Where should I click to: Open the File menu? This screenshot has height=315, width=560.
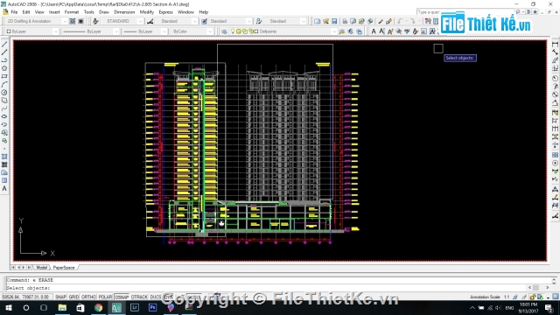(14, 12)
